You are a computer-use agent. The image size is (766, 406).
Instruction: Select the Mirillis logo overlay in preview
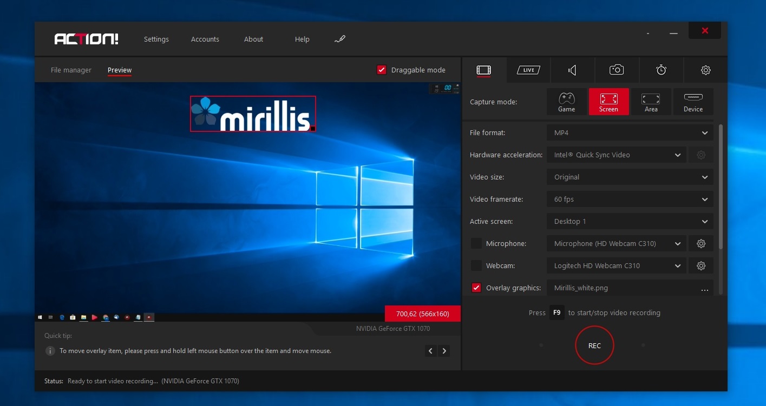(x=253, y=114)
